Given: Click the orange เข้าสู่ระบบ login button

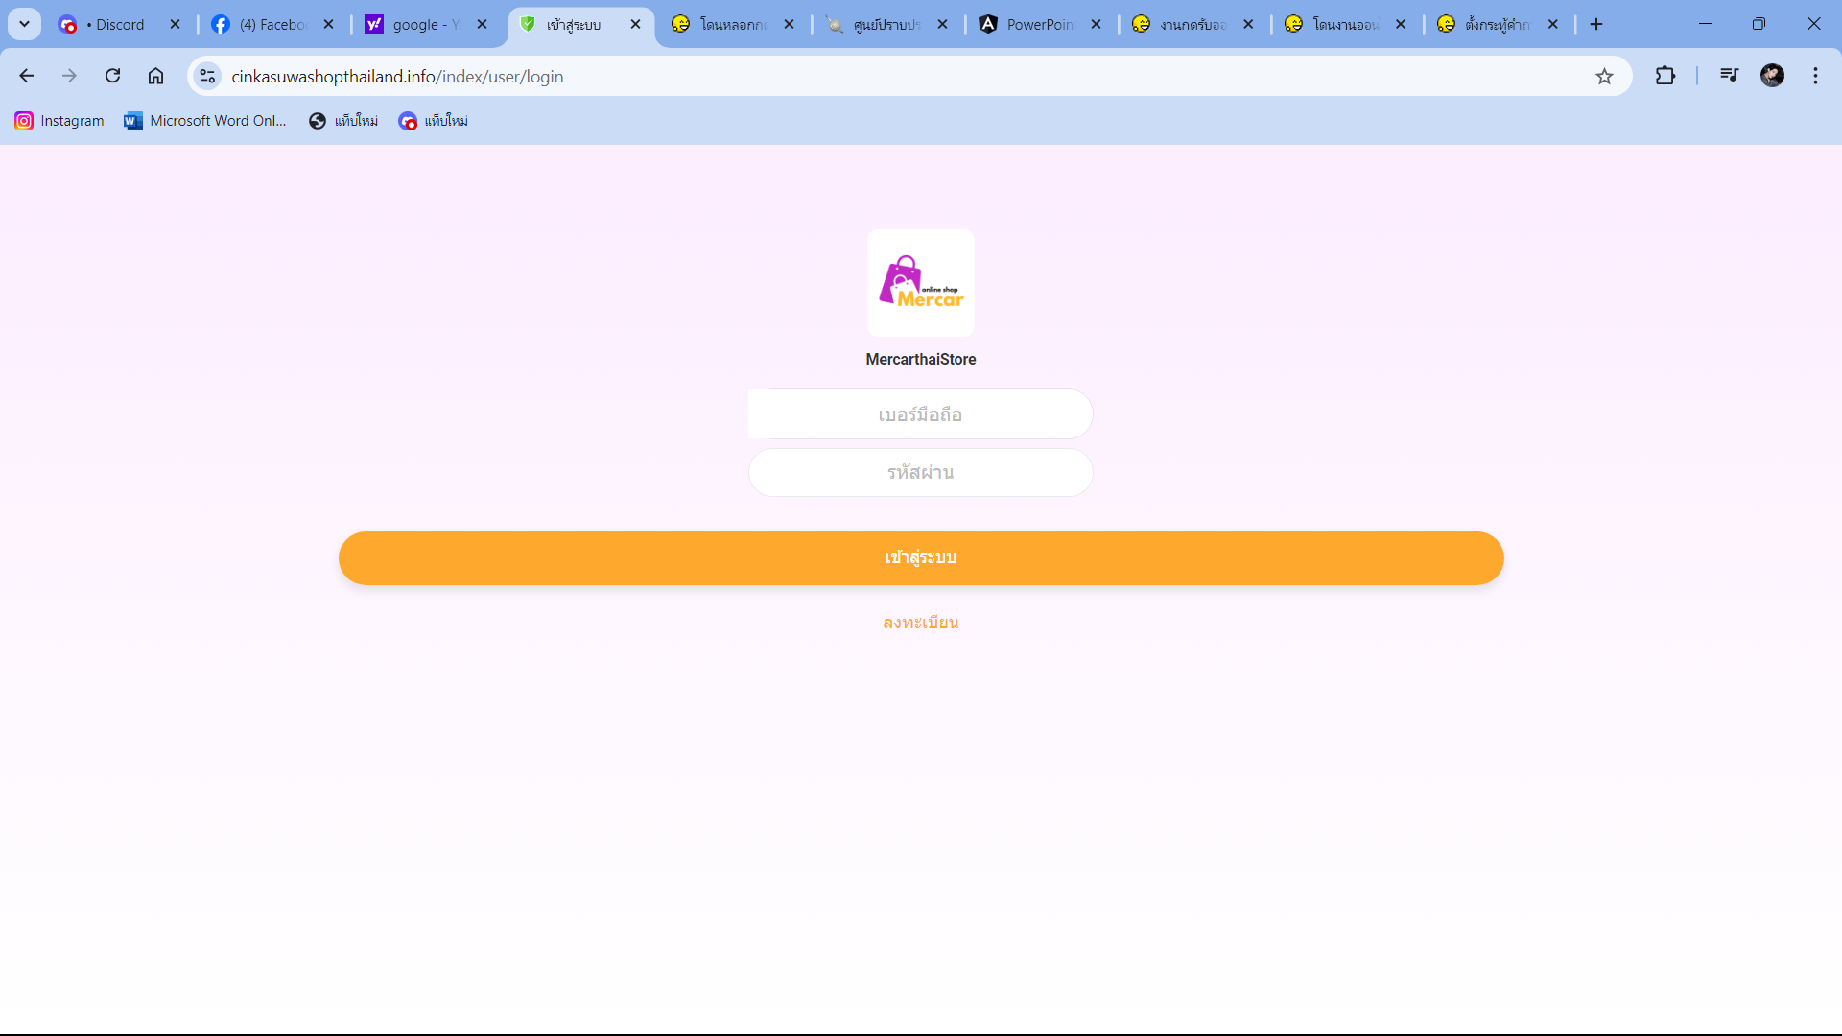Looking at the screenshot, I should 921,558.
